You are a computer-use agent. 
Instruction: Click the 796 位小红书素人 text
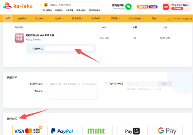[x=180, y=5]
